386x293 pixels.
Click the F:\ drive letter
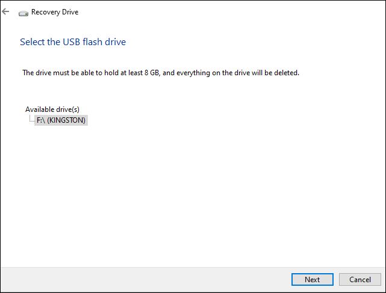(41, 120)
